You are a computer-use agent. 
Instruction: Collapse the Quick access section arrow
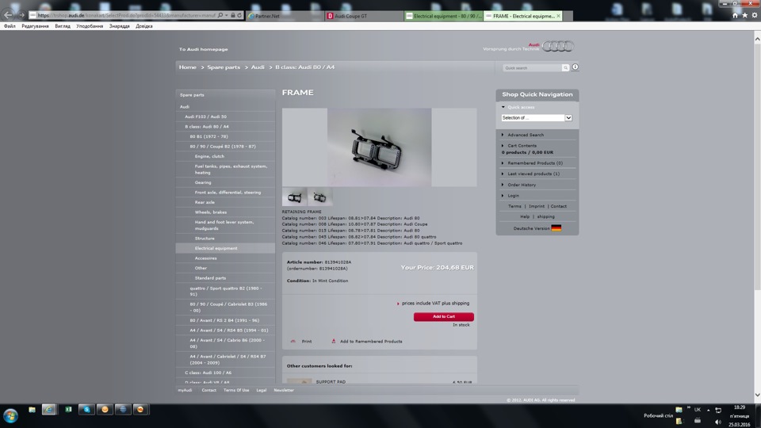coord(503,107)
